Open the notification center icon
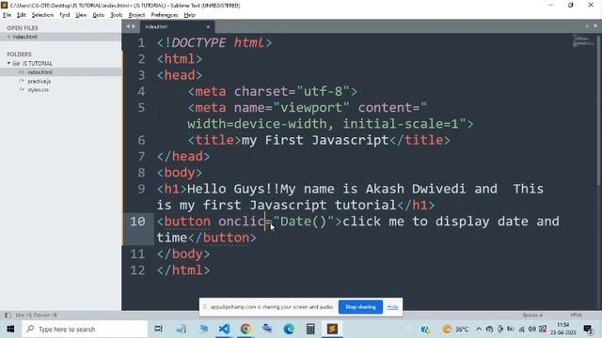Screen dimensions: 602x338 (x=589, y=330)
